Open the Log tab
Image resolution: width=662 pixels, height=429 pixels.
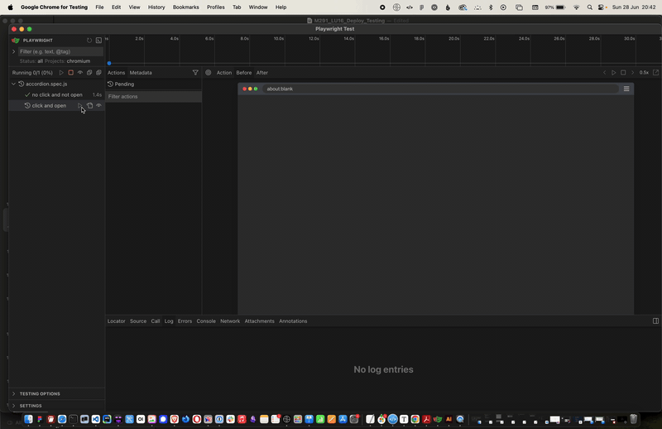(x=169, y=321)
